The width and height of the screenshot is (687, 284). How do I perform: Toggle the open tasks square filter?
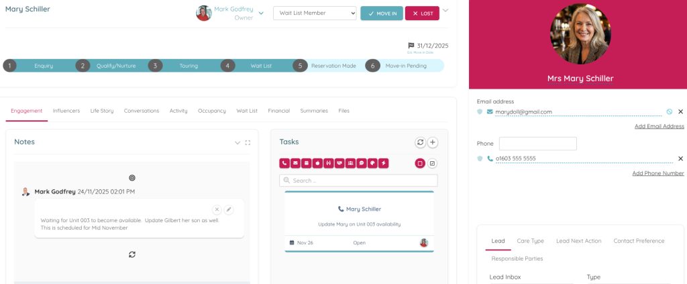(x=420, y=163)
